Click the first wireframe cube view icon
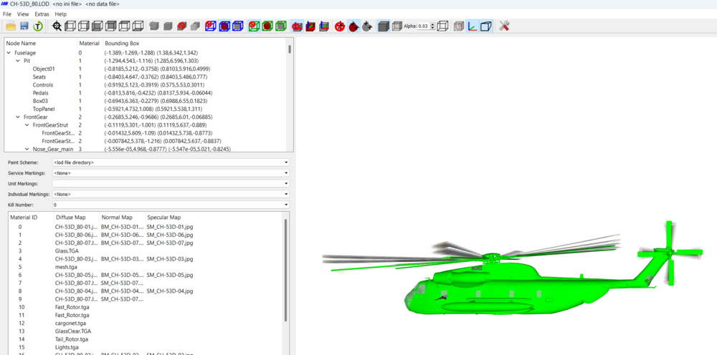Image resolution: width=717 pixels, height=355 pixels. click(x=70, y=26)
